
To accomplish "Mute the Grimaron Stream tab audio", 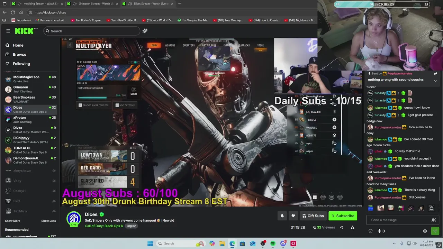I will tap(74, 3).
